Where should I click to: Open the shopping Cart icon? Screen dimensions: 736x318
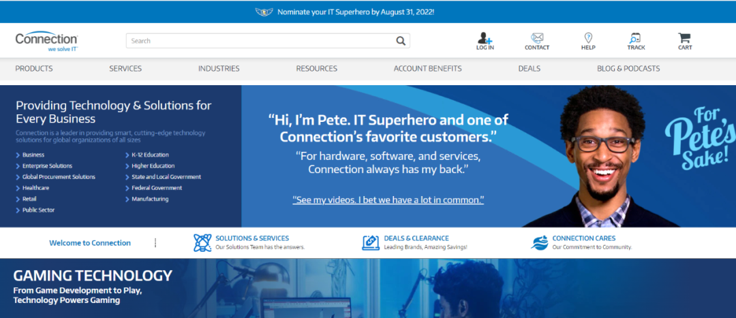tap(684, 38)
